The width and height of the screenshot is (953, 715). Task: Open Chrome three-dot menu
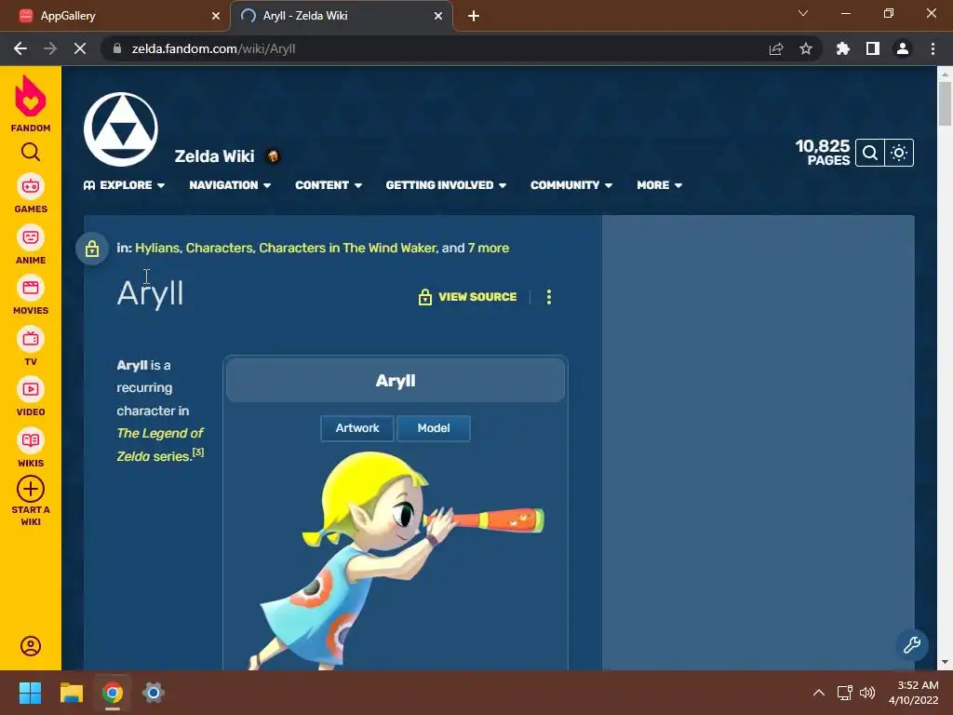[933, 48]
